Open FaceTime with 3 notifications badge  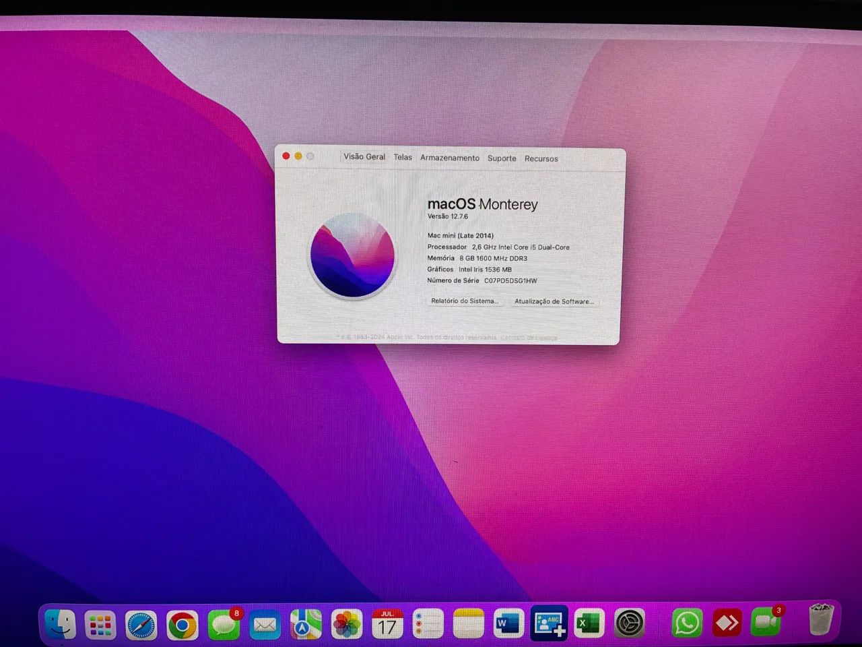coord(767,621)
